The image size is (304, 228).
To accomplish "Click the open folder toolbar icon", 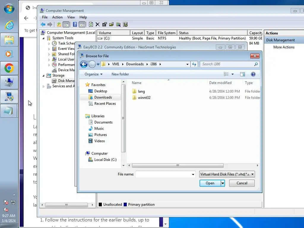I will click(112, 24).
